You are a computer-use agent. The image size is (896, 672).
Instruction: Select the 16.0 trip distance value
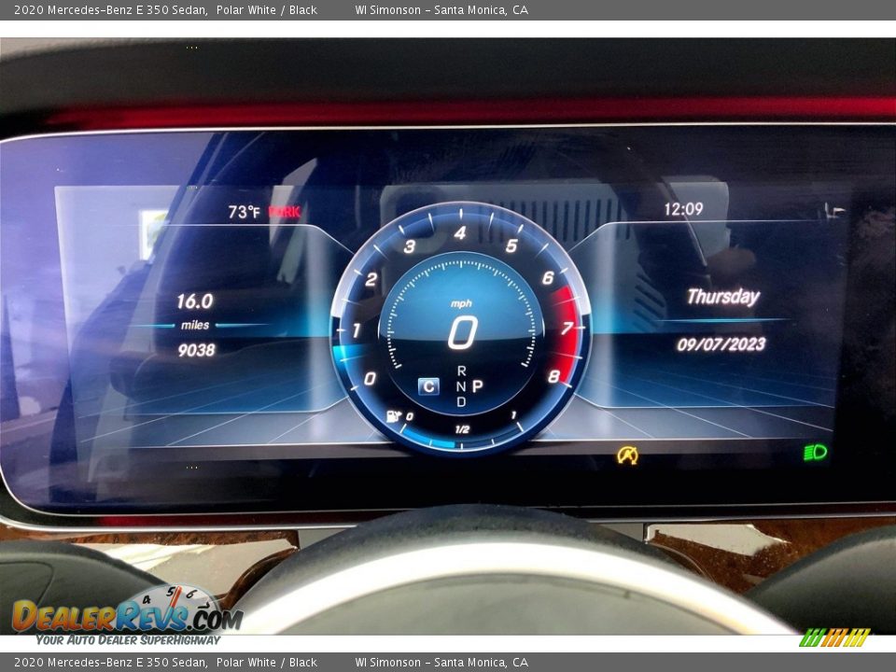point(195,301)
